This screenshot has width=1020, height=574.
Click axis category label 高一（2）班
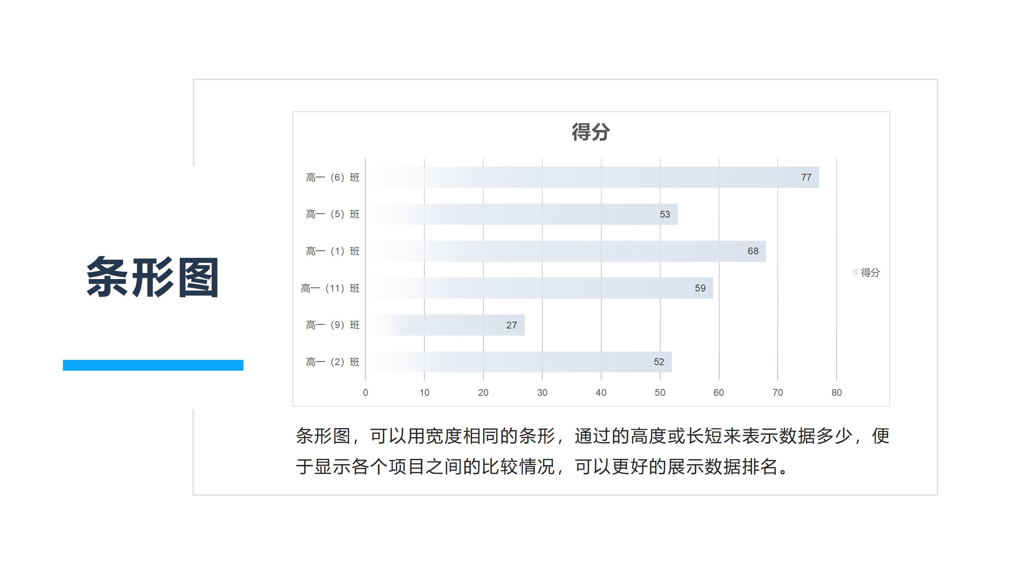point(333,362)
